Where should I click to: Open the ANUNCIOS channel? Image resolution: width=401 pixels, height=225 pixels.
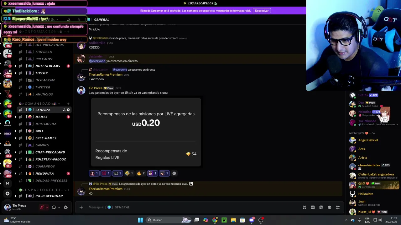(44, 94)
